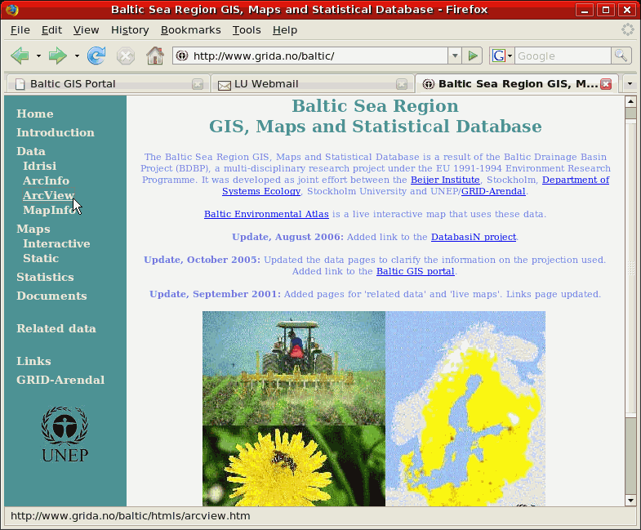Open the Links sidebar page
The image size is (641, 530).
[x=33, y=362]
